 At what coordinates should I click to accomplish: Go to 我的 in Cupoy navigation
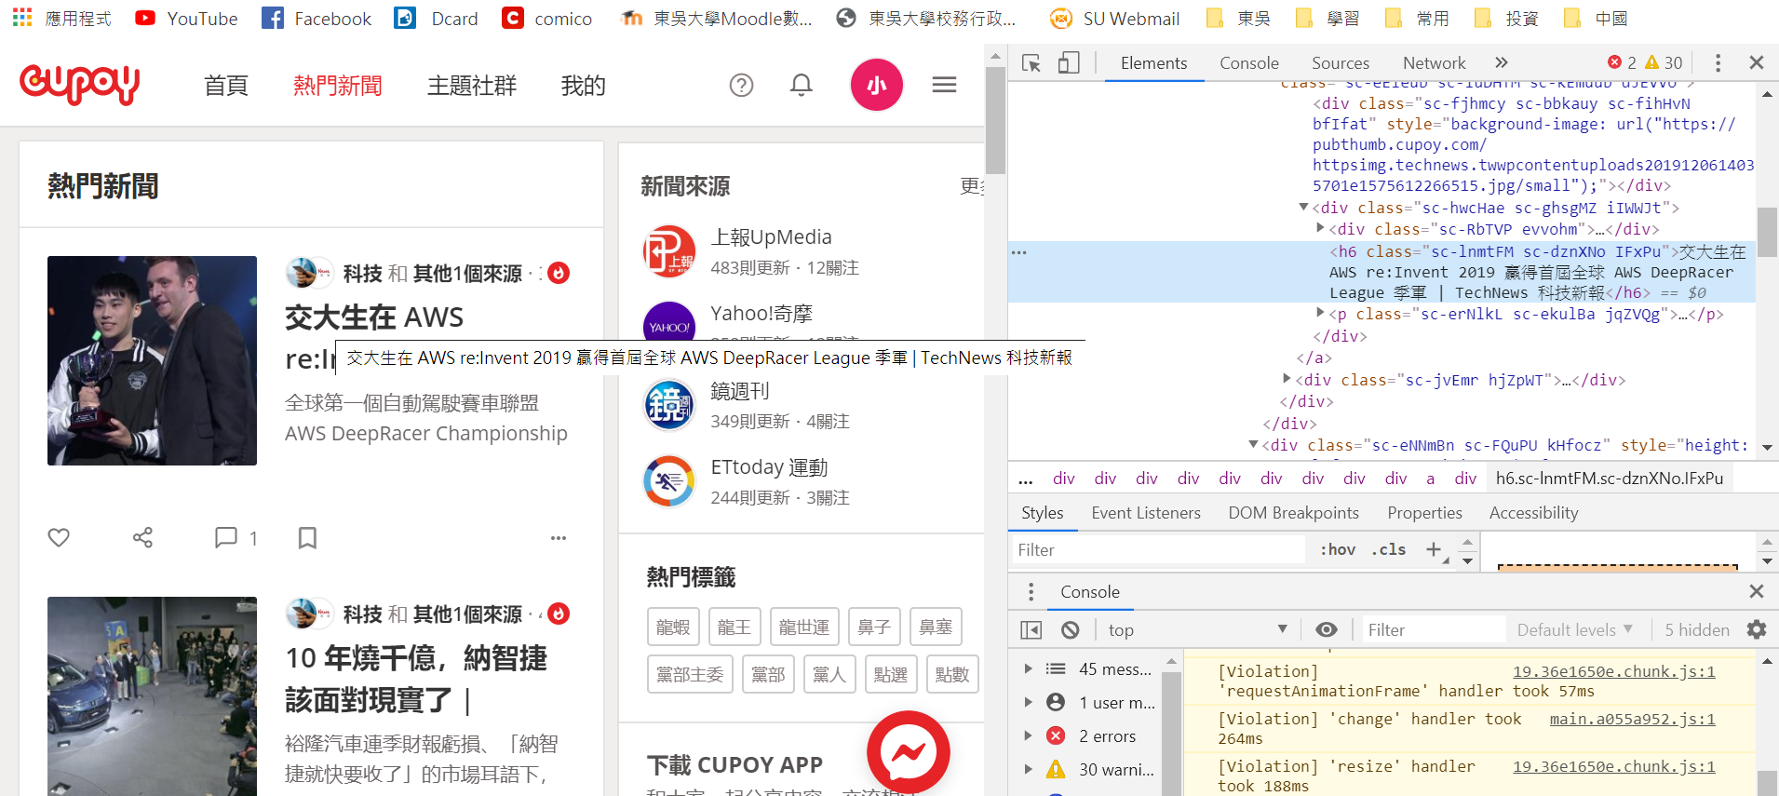point(584,86)
